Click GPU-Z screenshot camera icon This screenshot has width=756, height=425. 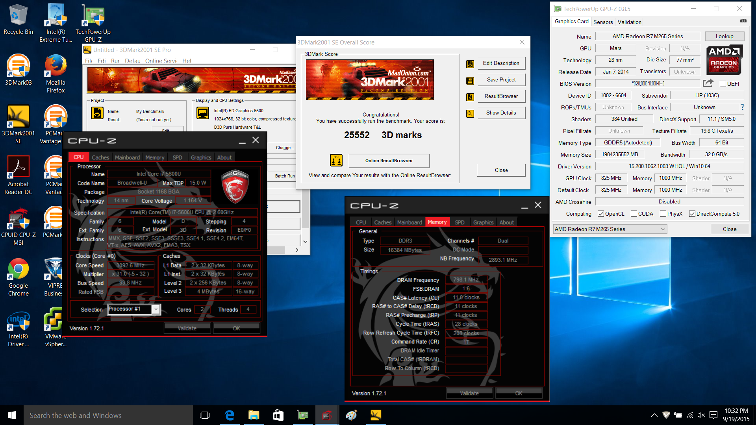tap(743, 21)
